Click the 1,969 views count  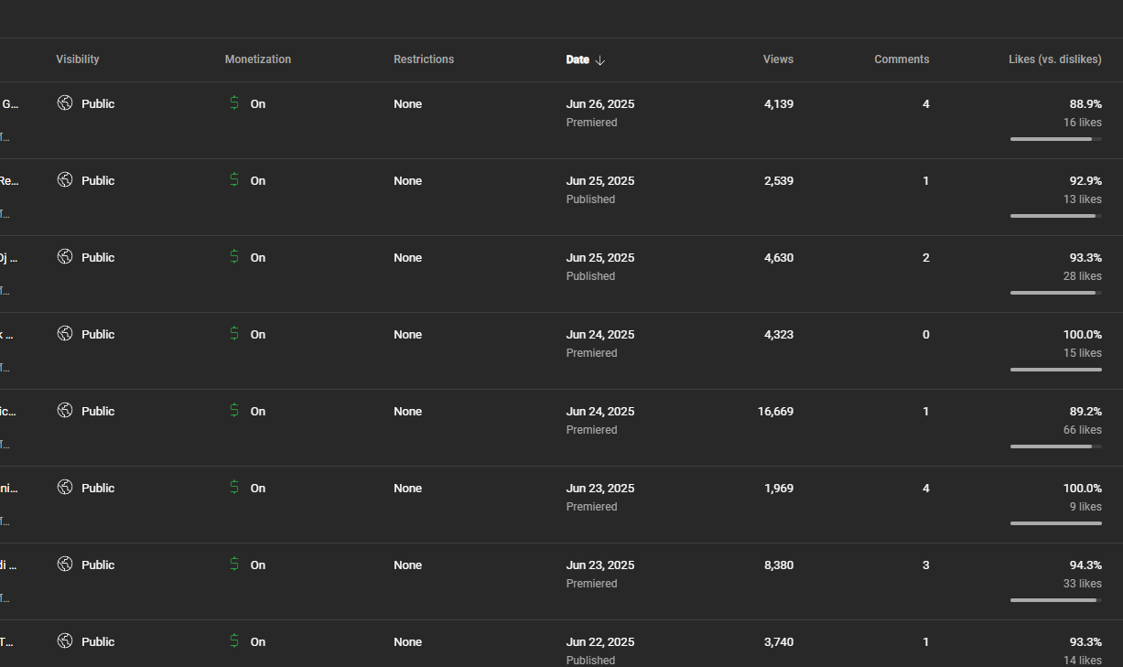779,489
